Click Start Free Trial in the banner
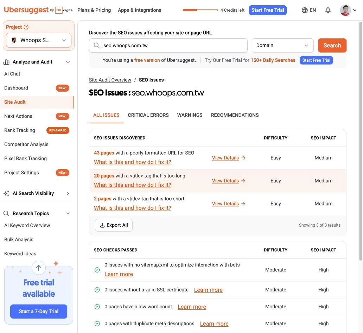The width and height of the screenshot is (363, 333). [x=316, y=60]
